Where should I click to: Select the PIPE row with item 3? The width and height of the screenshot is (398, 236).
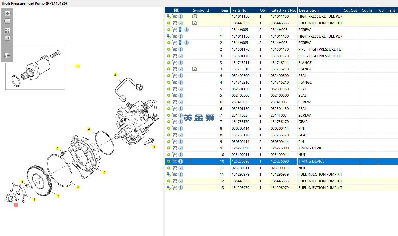[320, 56]
